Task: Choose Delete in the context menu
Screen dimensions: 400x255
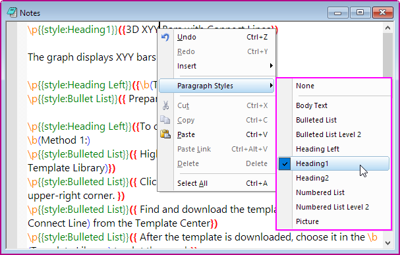Action: click(217, 163)
